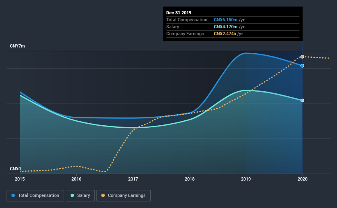Click the Total Compensation row label in tooltip
Image resolution: width=337 pixels, height=208 pixels.
186,20
